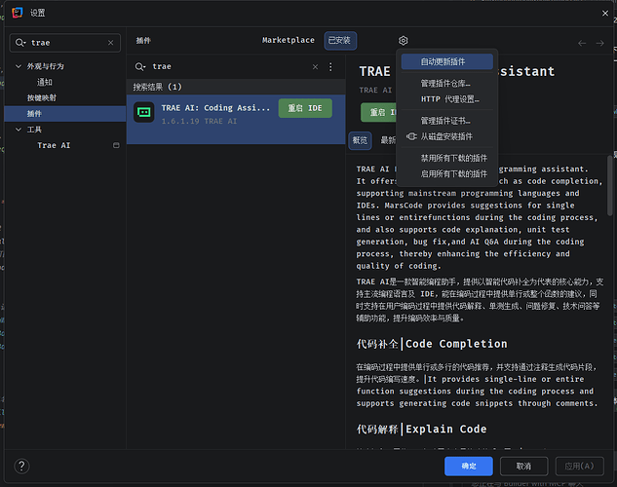Click the project-level icon beside Trae AI
Screen dimensions: 617x487
116,145
